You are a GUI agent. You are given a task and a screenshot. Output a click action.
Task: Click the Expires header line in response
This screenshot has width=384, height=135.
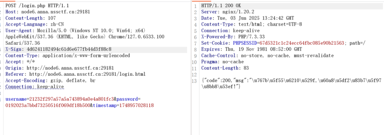coord(252,49)
